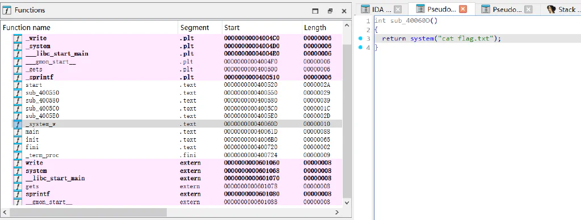Viewport: 581px width, 220px height.
Task: Toggle breakpoint dot on line 4
Action: [360, 47]
